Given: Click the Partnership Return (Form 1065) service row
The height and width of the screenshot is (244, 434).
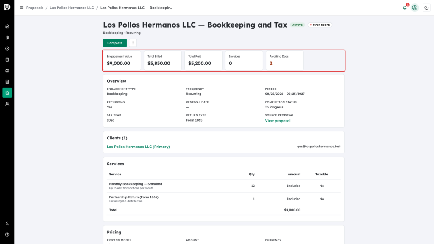Looking at the screenshot, I should 224,199.
